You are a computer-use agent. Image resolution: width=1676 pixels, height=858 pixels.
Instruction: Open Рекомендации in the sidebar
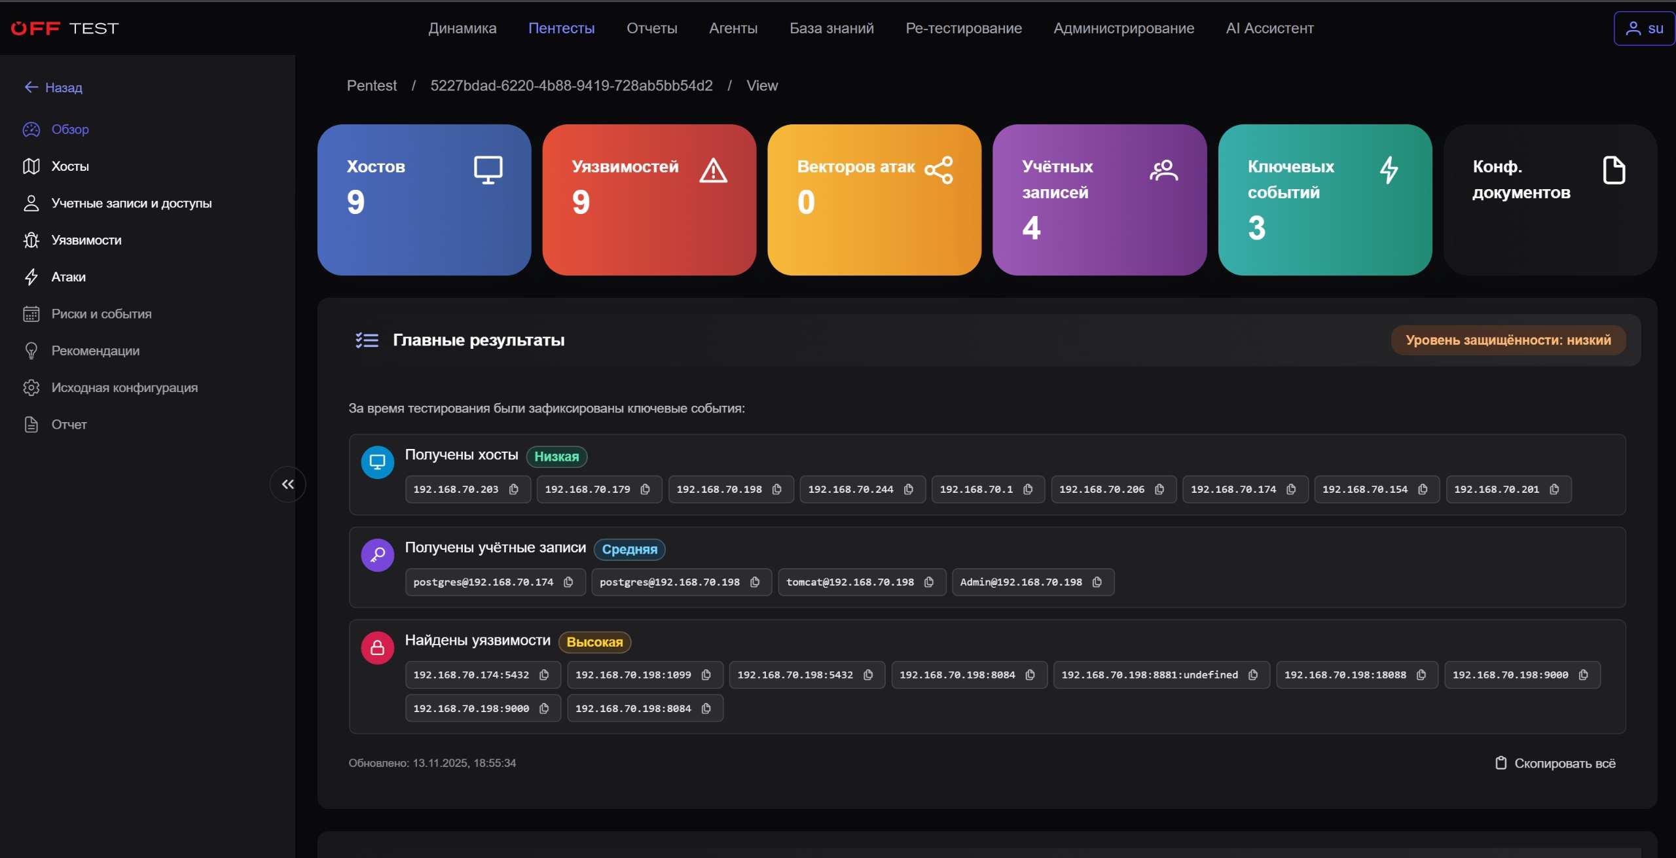click(82, 351)
